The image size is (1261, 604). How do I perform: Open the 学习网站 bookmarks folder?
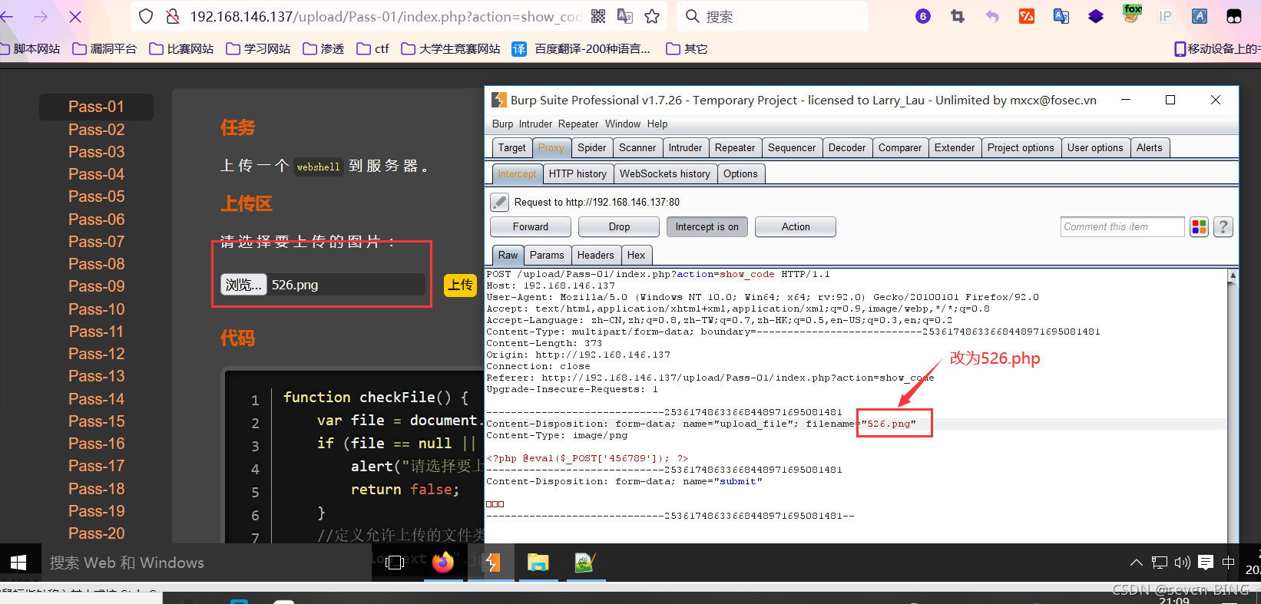(x=258, y=48)
